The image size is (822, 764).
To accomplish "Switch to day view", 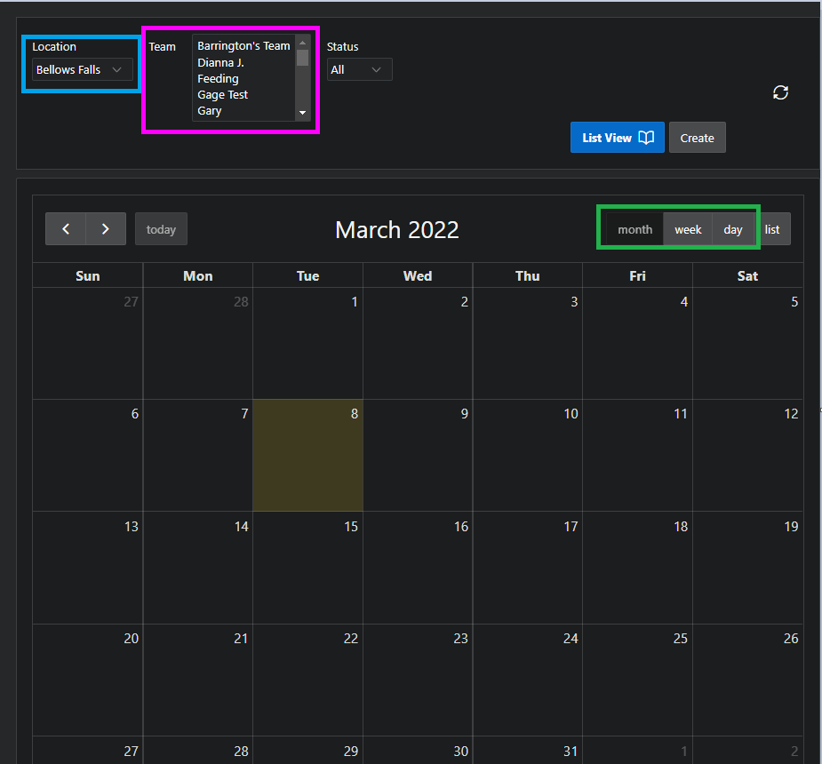I will click(x=733, y=229).
